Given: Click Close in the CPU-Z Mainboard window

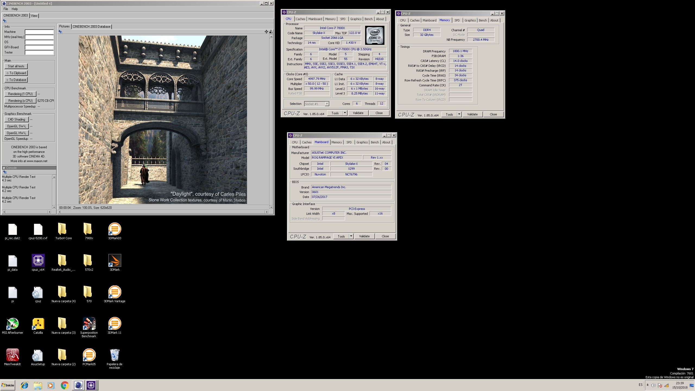Looking at the screenshot, I should point(385,236).
